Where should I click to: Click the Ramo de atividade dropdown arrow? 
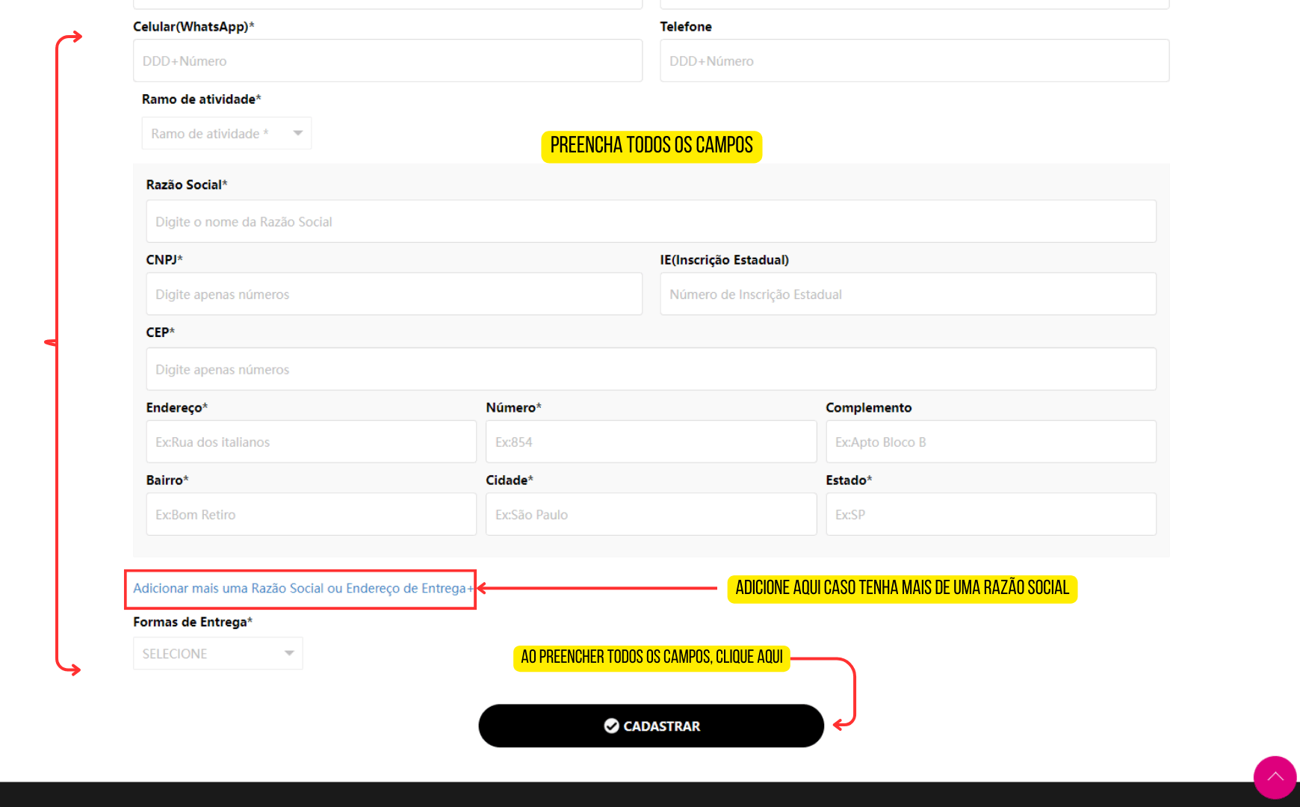point(298,134)
